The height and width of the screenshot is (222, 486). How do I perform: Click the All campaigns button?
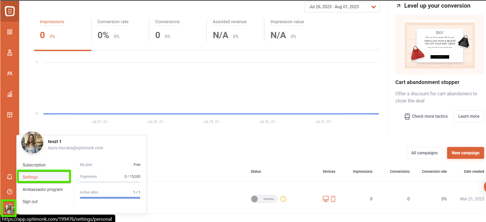[x=424, y=153]
